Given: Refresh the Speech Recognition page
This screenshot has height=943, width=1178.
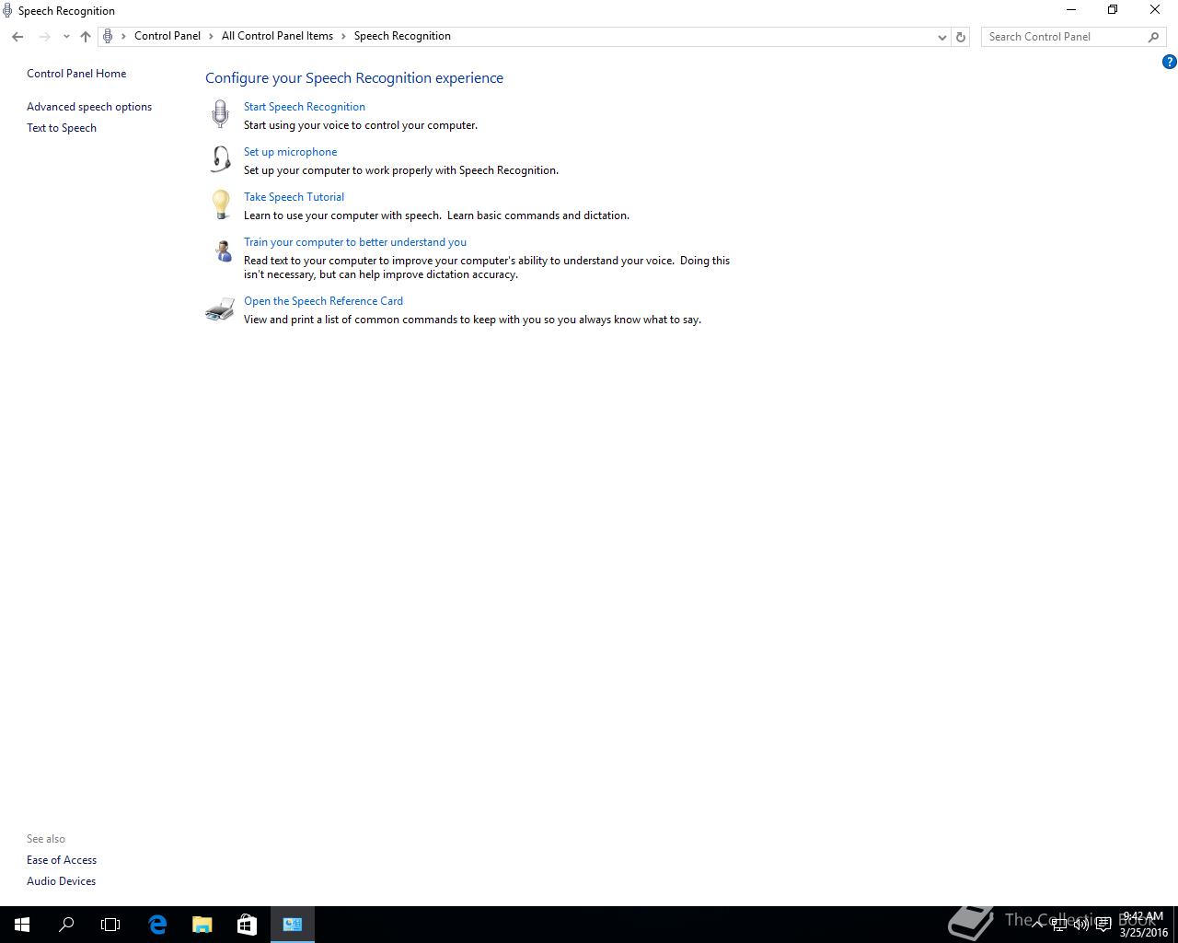Looking at the screenshot, I should click(961, 37).
